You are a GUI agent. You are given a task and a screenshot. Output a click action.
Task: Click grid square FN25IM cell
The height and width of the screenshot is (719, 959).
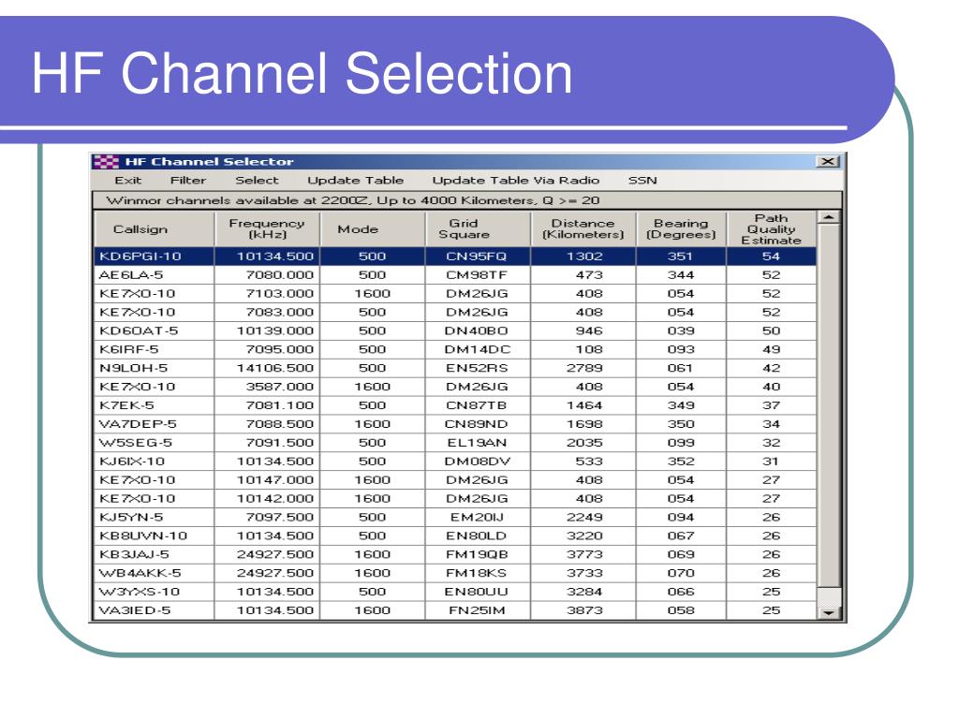(478, 610)
